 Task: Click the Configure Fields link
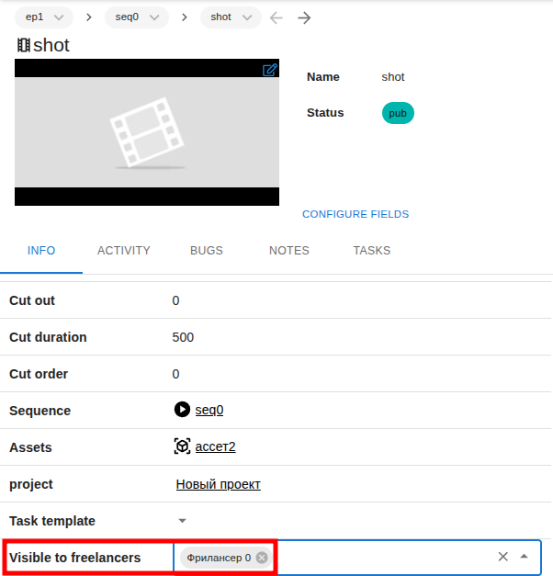(355, 214)
